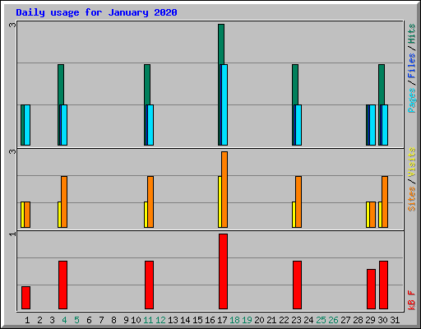Click the orange Sites bar for day 23
421x329 pixels.
298,202
